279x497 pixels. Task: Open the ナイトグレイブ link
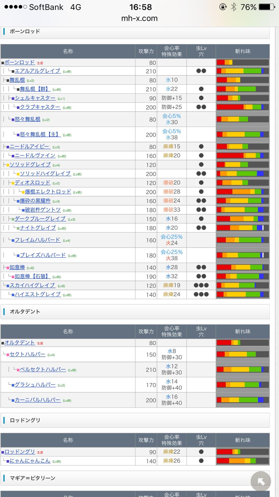tap(38, 228)
